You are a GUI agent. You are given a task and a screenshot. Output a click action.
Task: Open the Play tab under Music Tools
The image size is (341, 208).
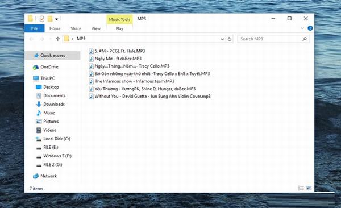coord(119,28)
